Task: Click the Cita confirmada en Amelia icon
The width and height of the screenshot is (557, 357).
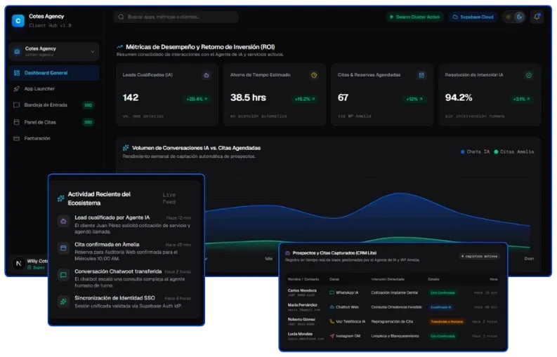Action: click(63, 248)
